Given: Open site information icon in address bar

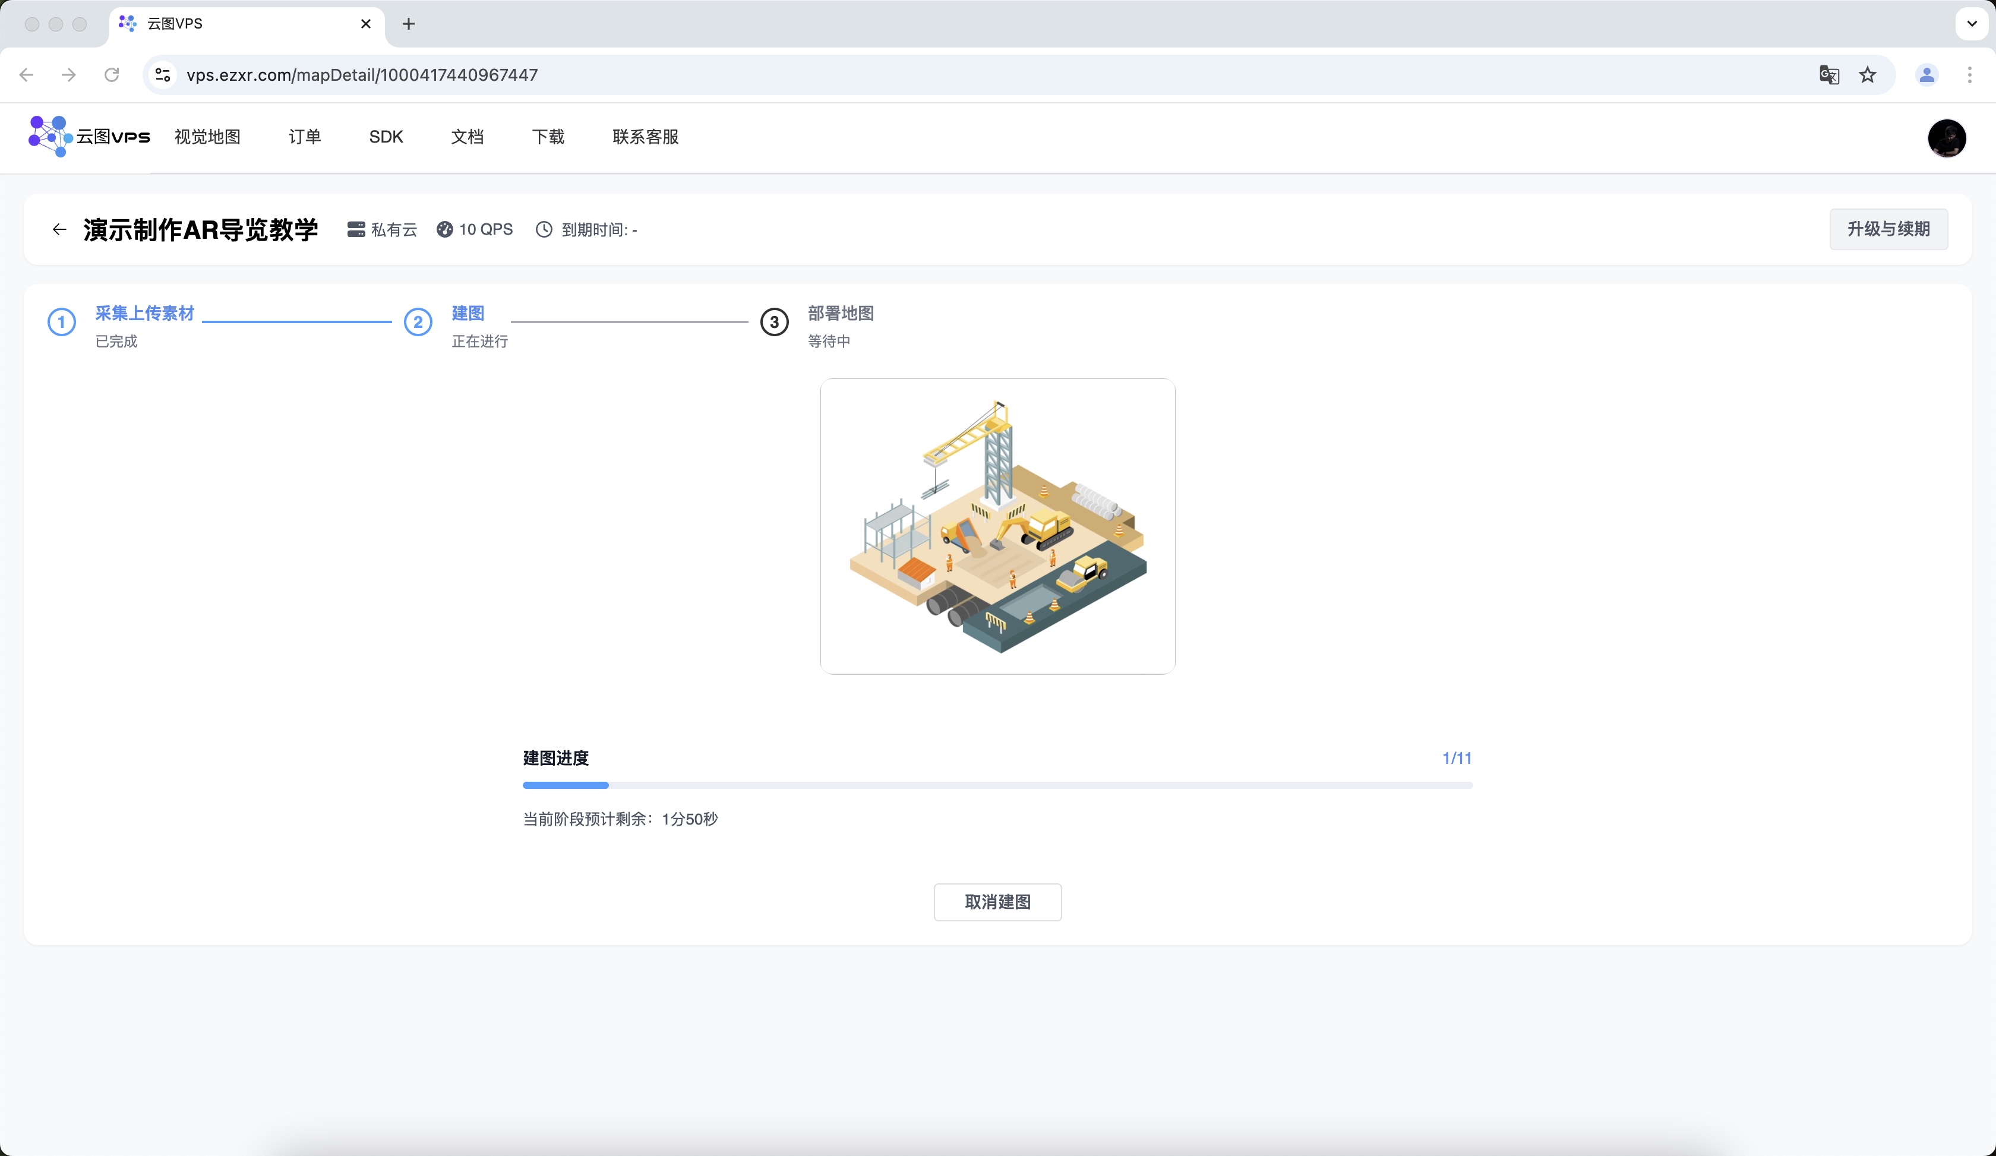Looking at the screenshot, I should tap(163, 74).
